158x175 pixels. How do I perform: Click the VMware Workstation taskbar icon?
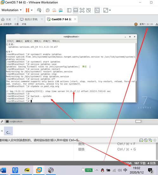tap(39, 170)
